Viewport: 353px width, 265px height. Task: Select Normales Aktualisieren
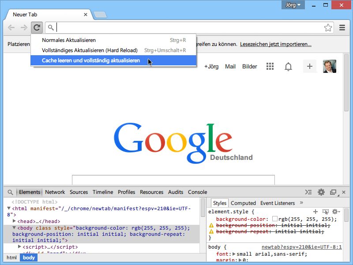[x=113, y=40]
